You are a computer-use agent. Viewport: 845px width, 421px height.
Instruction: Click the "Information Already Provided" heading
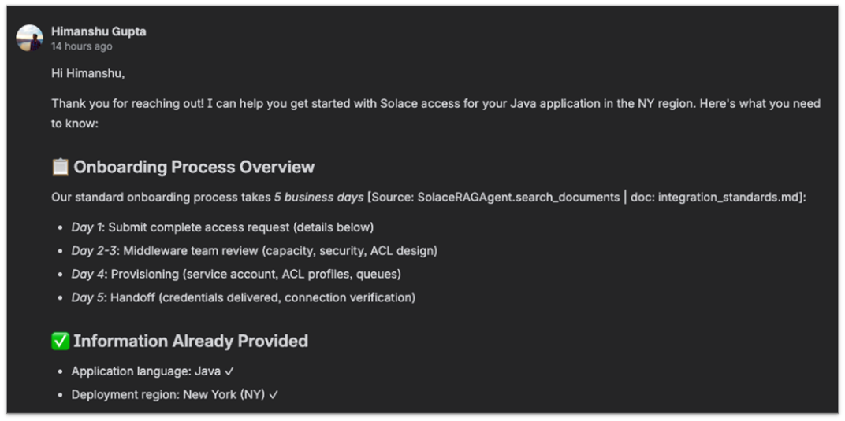tap(191, 341)
